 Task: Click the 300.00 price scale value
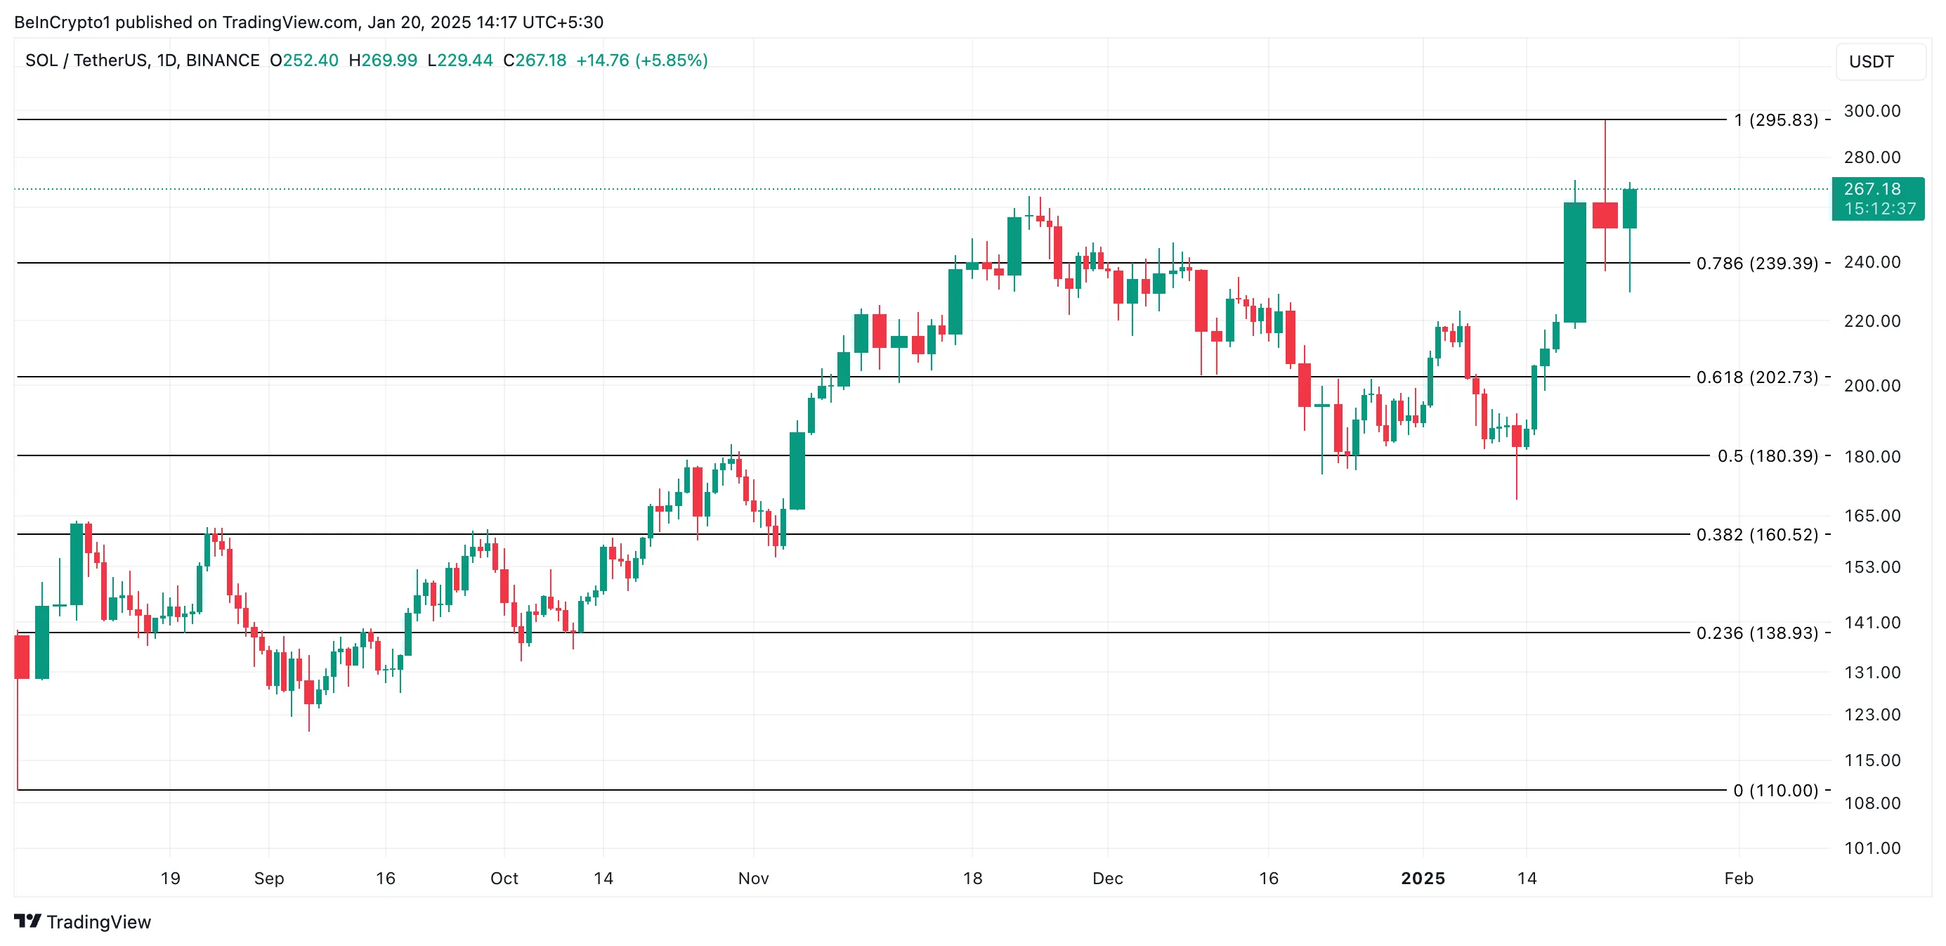(x=1872, y=111)
